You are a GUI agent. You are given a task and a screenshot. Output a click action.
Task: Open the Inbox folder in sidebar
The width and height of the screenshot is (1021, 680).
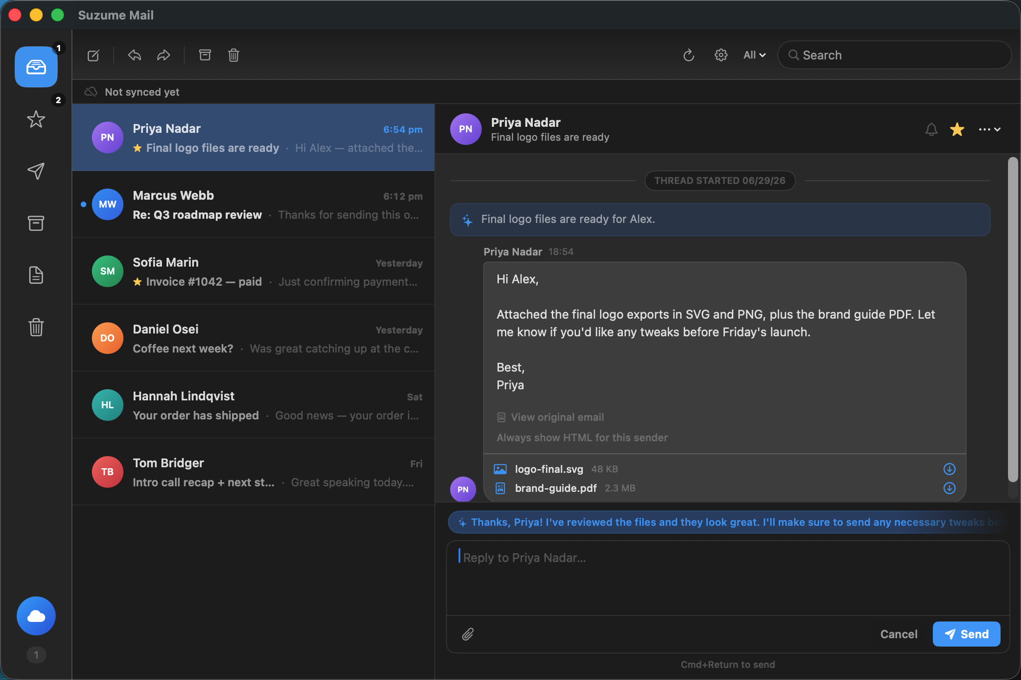coord(36,67)
